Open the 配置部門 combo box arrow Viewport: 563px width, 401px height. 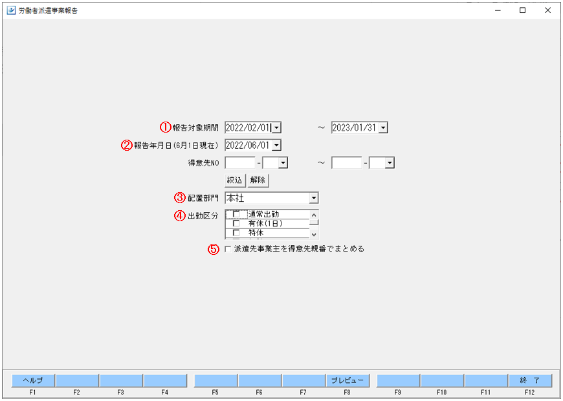point(314,198)
